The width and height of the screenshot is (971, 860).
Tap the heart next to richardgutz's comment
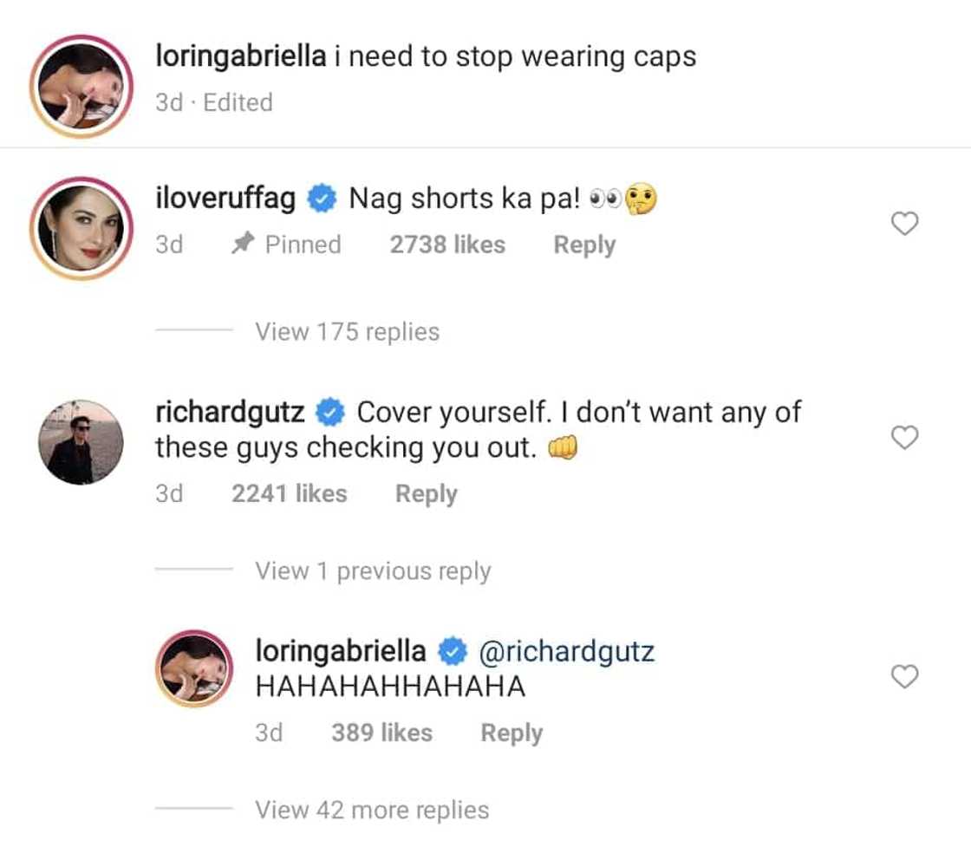[904, 438]
